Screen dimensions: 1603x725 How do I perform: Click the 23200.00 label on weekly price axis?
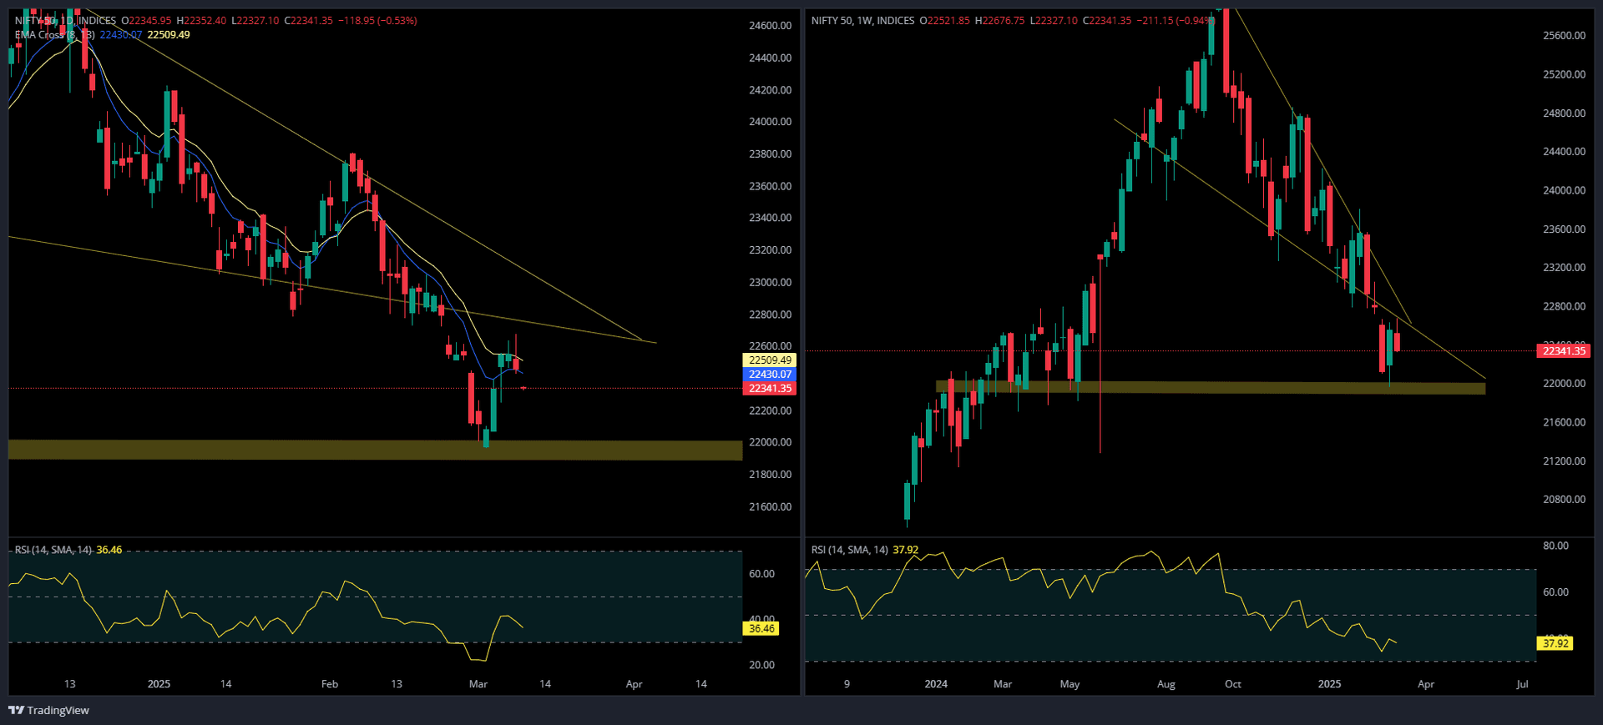(x=1564, y=268)
